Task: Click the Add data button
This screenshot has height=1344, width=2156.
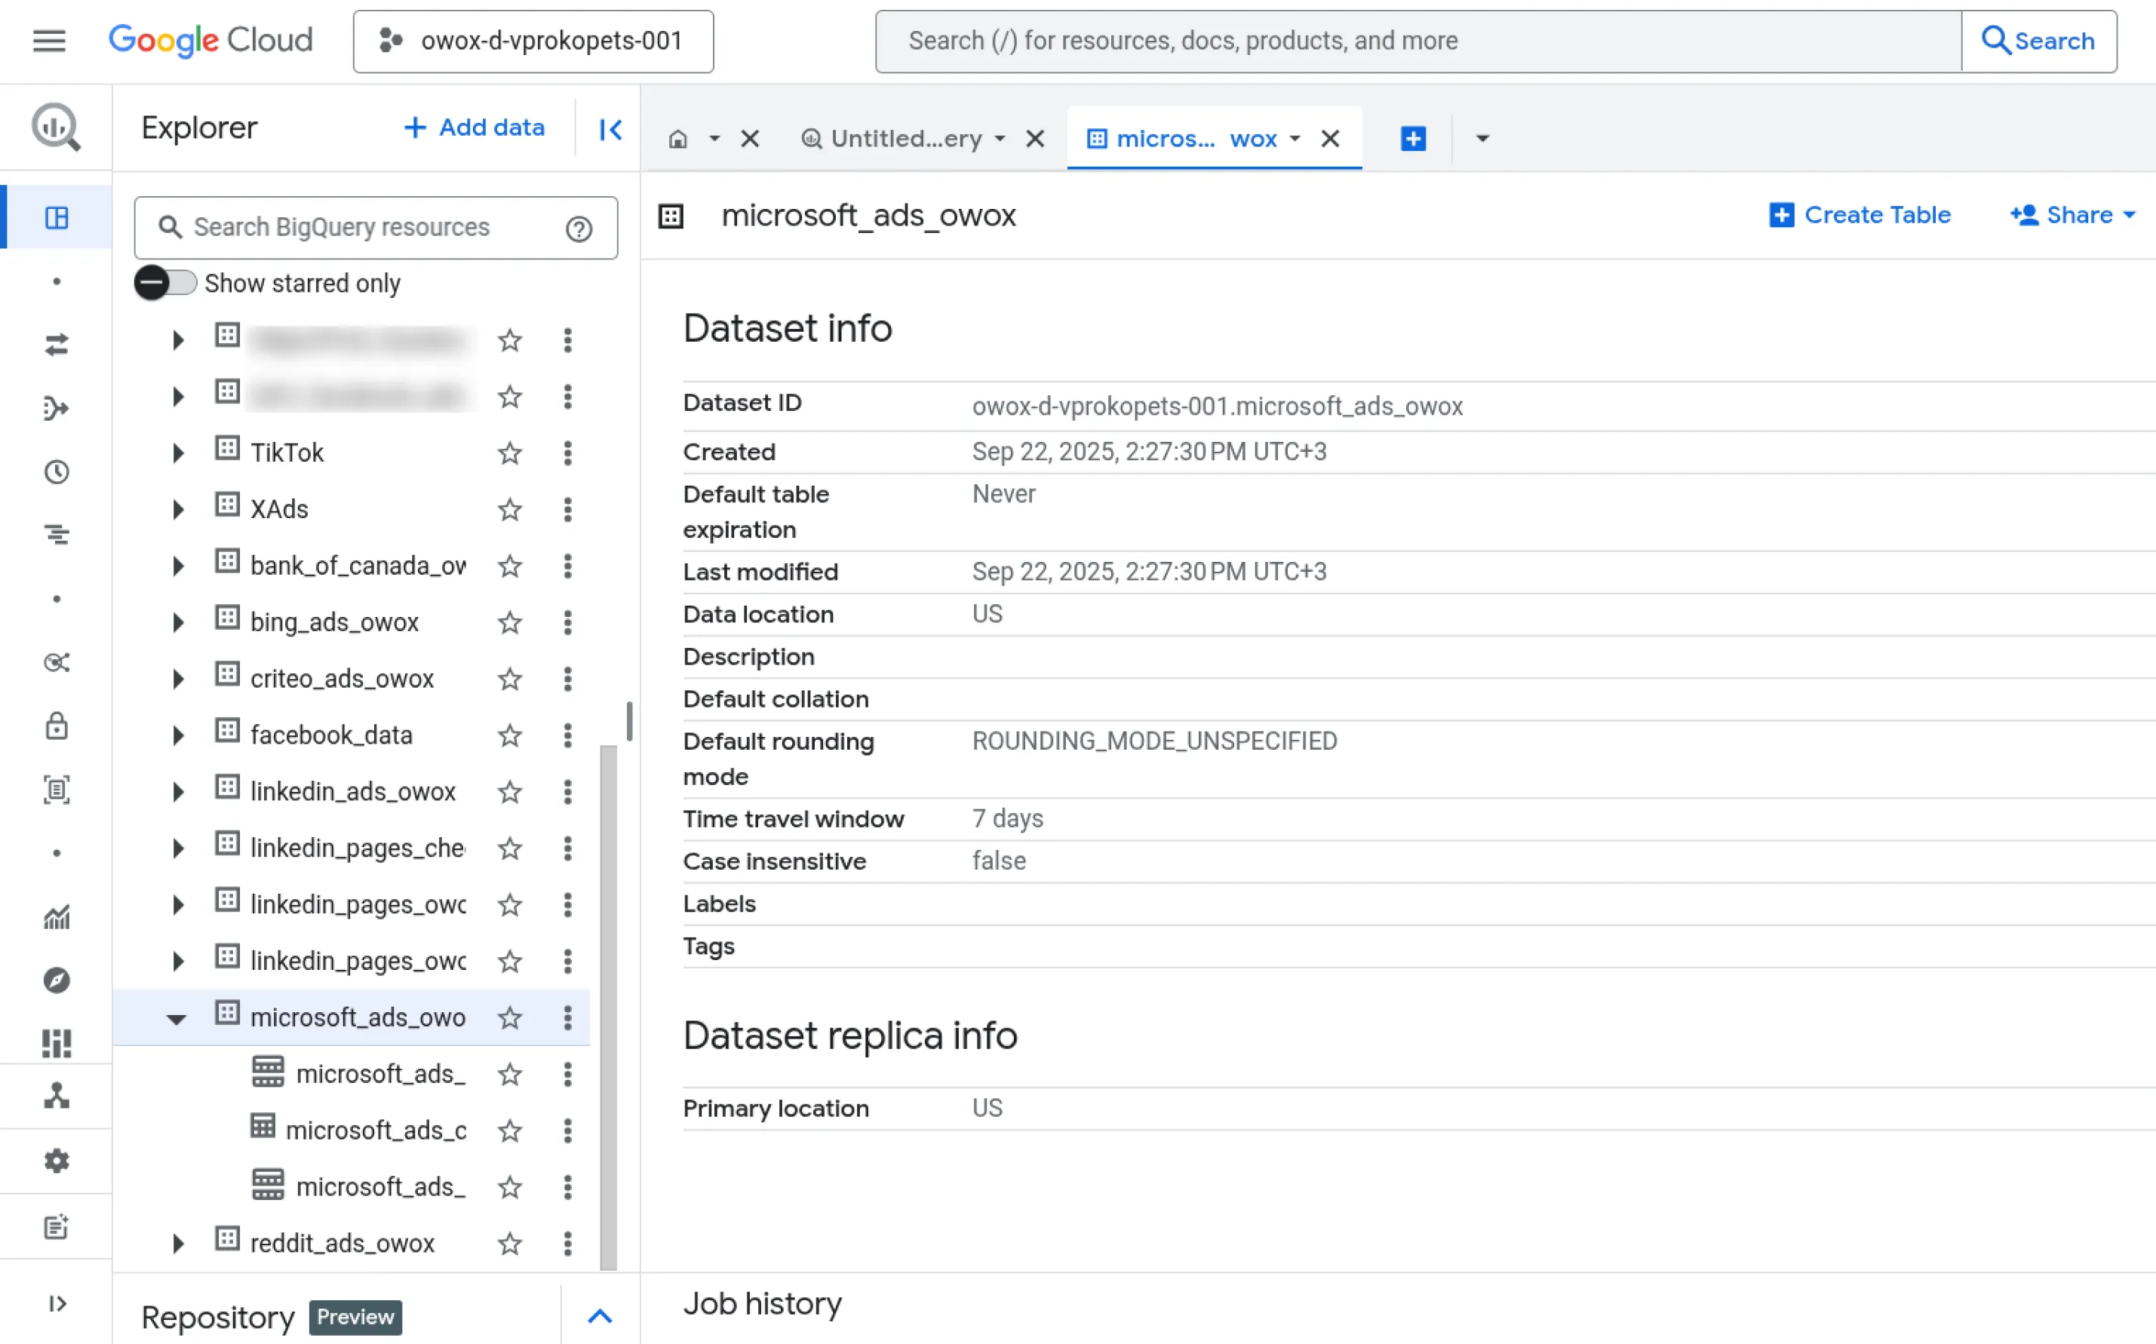Action: pos(474,128)
